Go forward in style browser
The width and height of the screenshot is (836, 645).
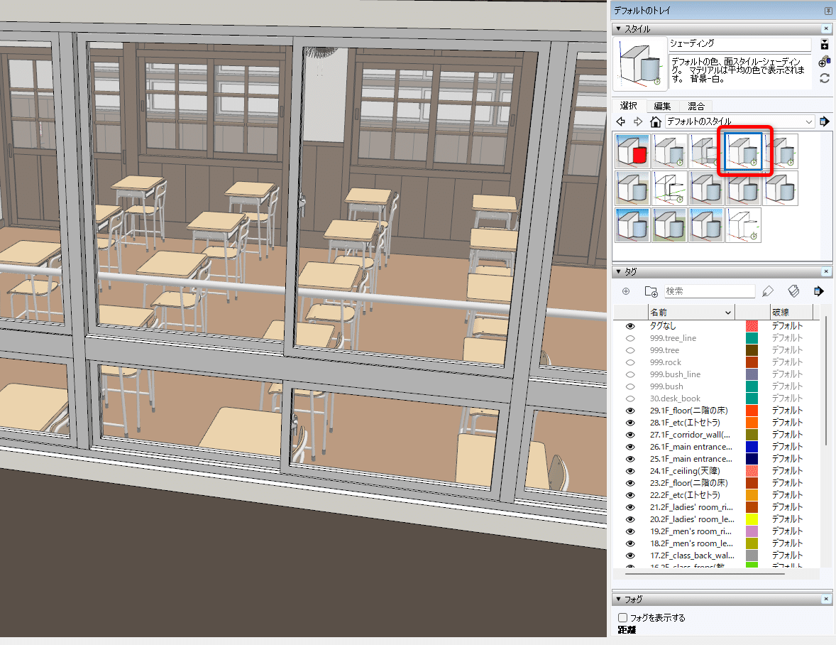(x=638, y=121)
